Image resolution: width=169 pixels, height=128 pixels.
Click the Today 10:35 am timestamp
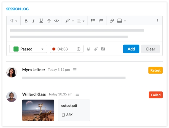click(x=60, y=94)
